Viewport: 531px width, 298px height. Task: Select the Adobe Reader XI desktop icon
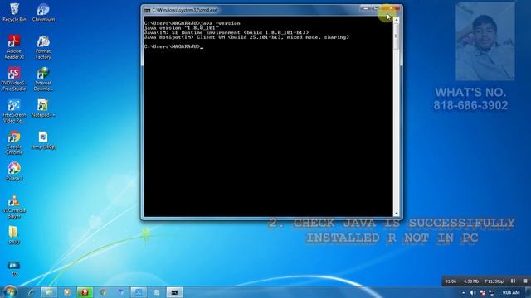coord(14,47)
